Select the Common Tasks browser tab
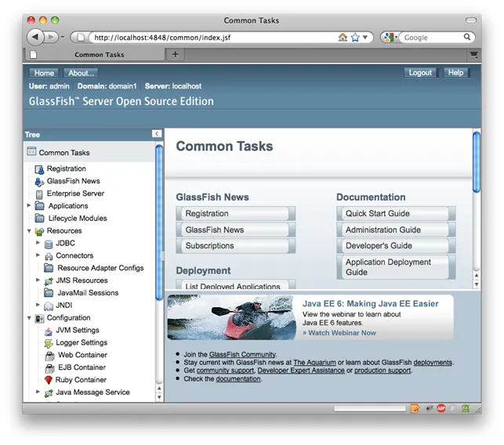The width and height of the screenshot is (504, 445). (95, 55)
